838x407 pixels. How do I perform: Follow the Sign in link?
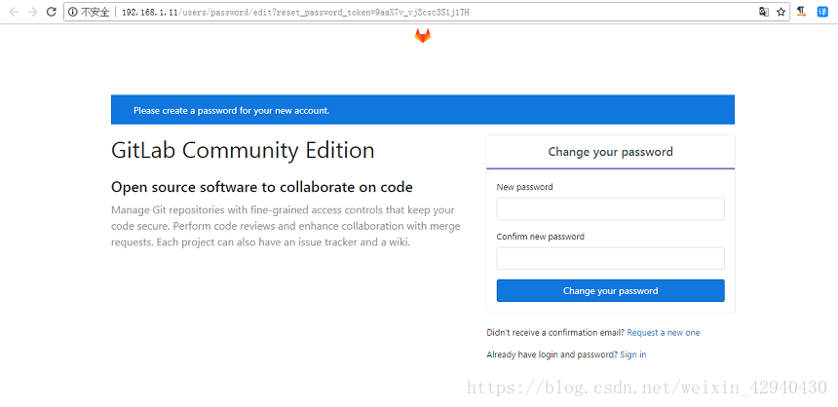click(x=632, y=354)
